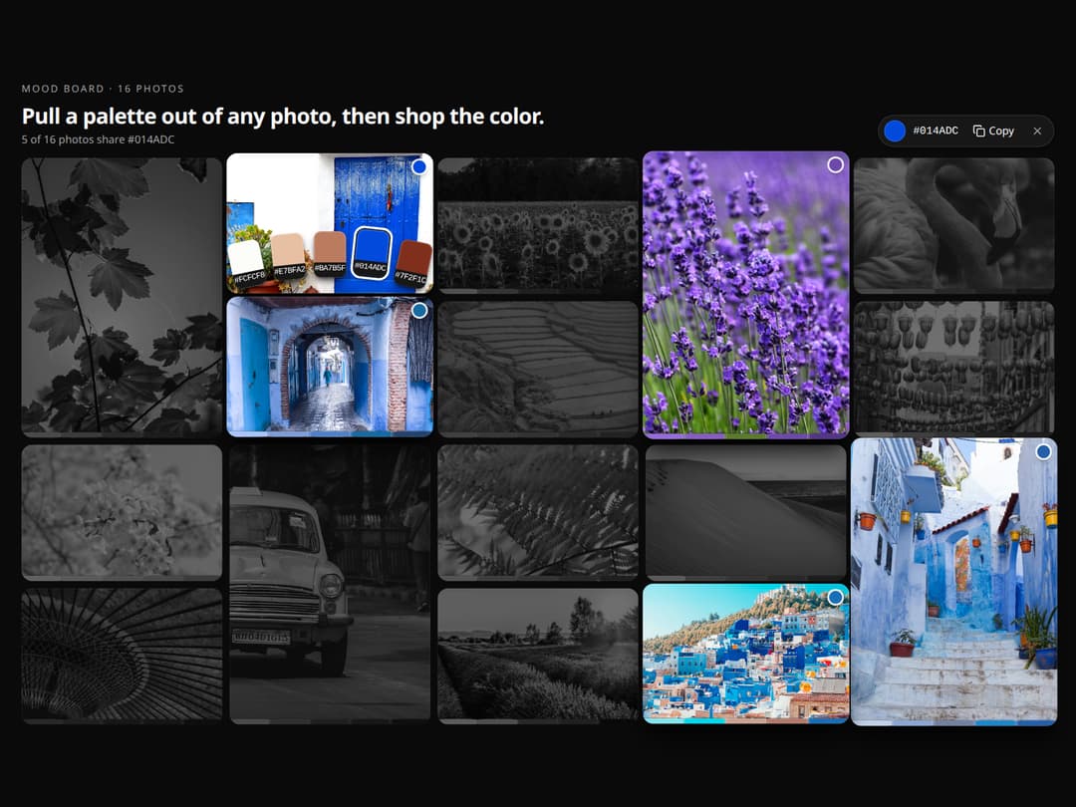Open the dimmed sunflower field photo

tap(538, 226)
